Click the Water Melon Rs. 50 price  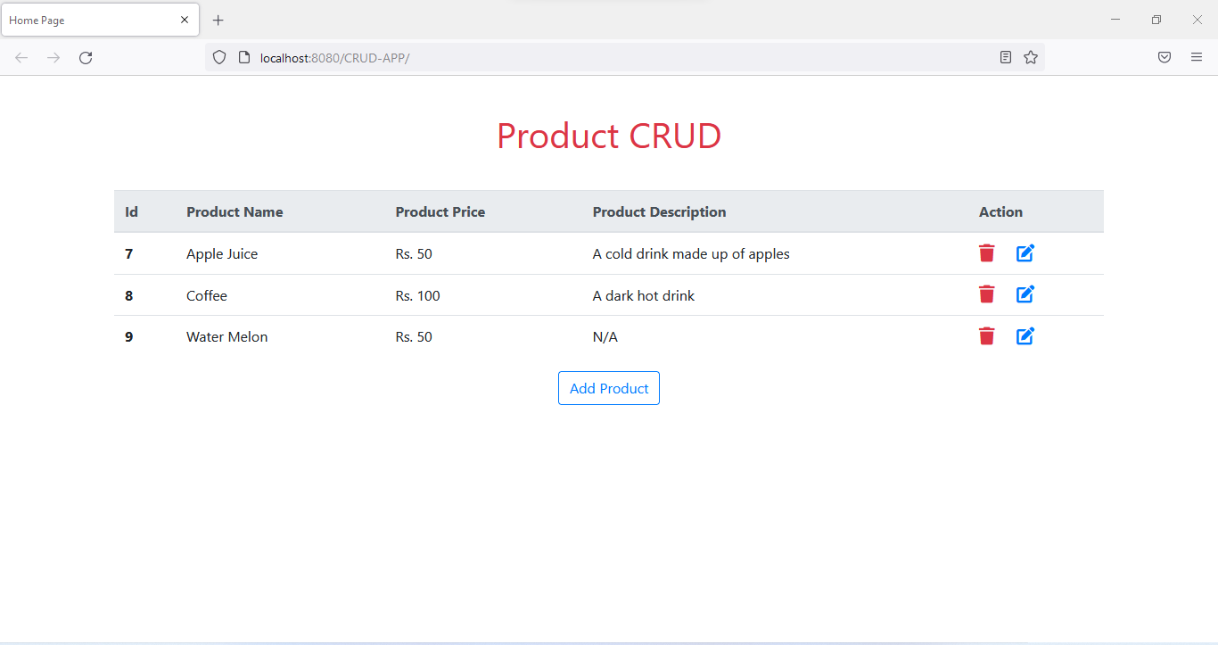click(414, 337)
